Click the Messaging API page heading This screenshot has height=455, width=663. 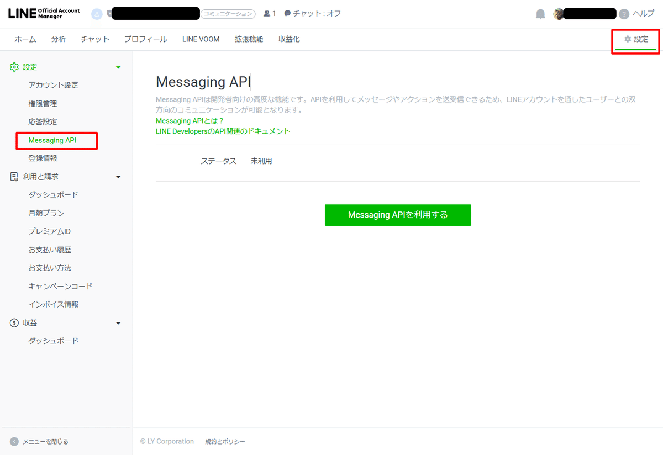(203, 82)
